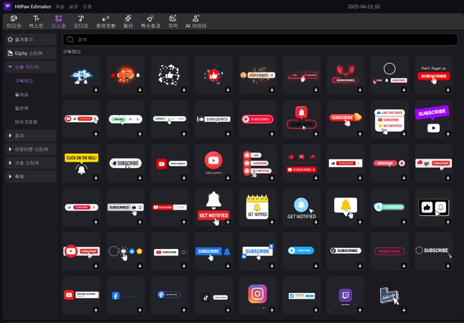The height and width of the screenshot is (323, 464).
Task: Click the 2025-04-23_02 project title
Action: [364, 6]
